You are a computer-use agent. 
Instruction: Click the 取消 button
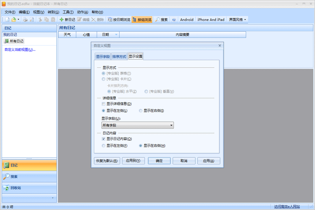pyautogui.click(x=184, y=161)
